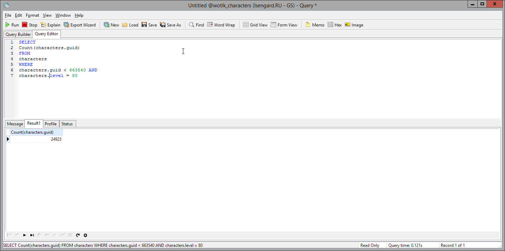The image size is (505, 251).
Task: Switch to Grid View
Action: pos(255,25)
